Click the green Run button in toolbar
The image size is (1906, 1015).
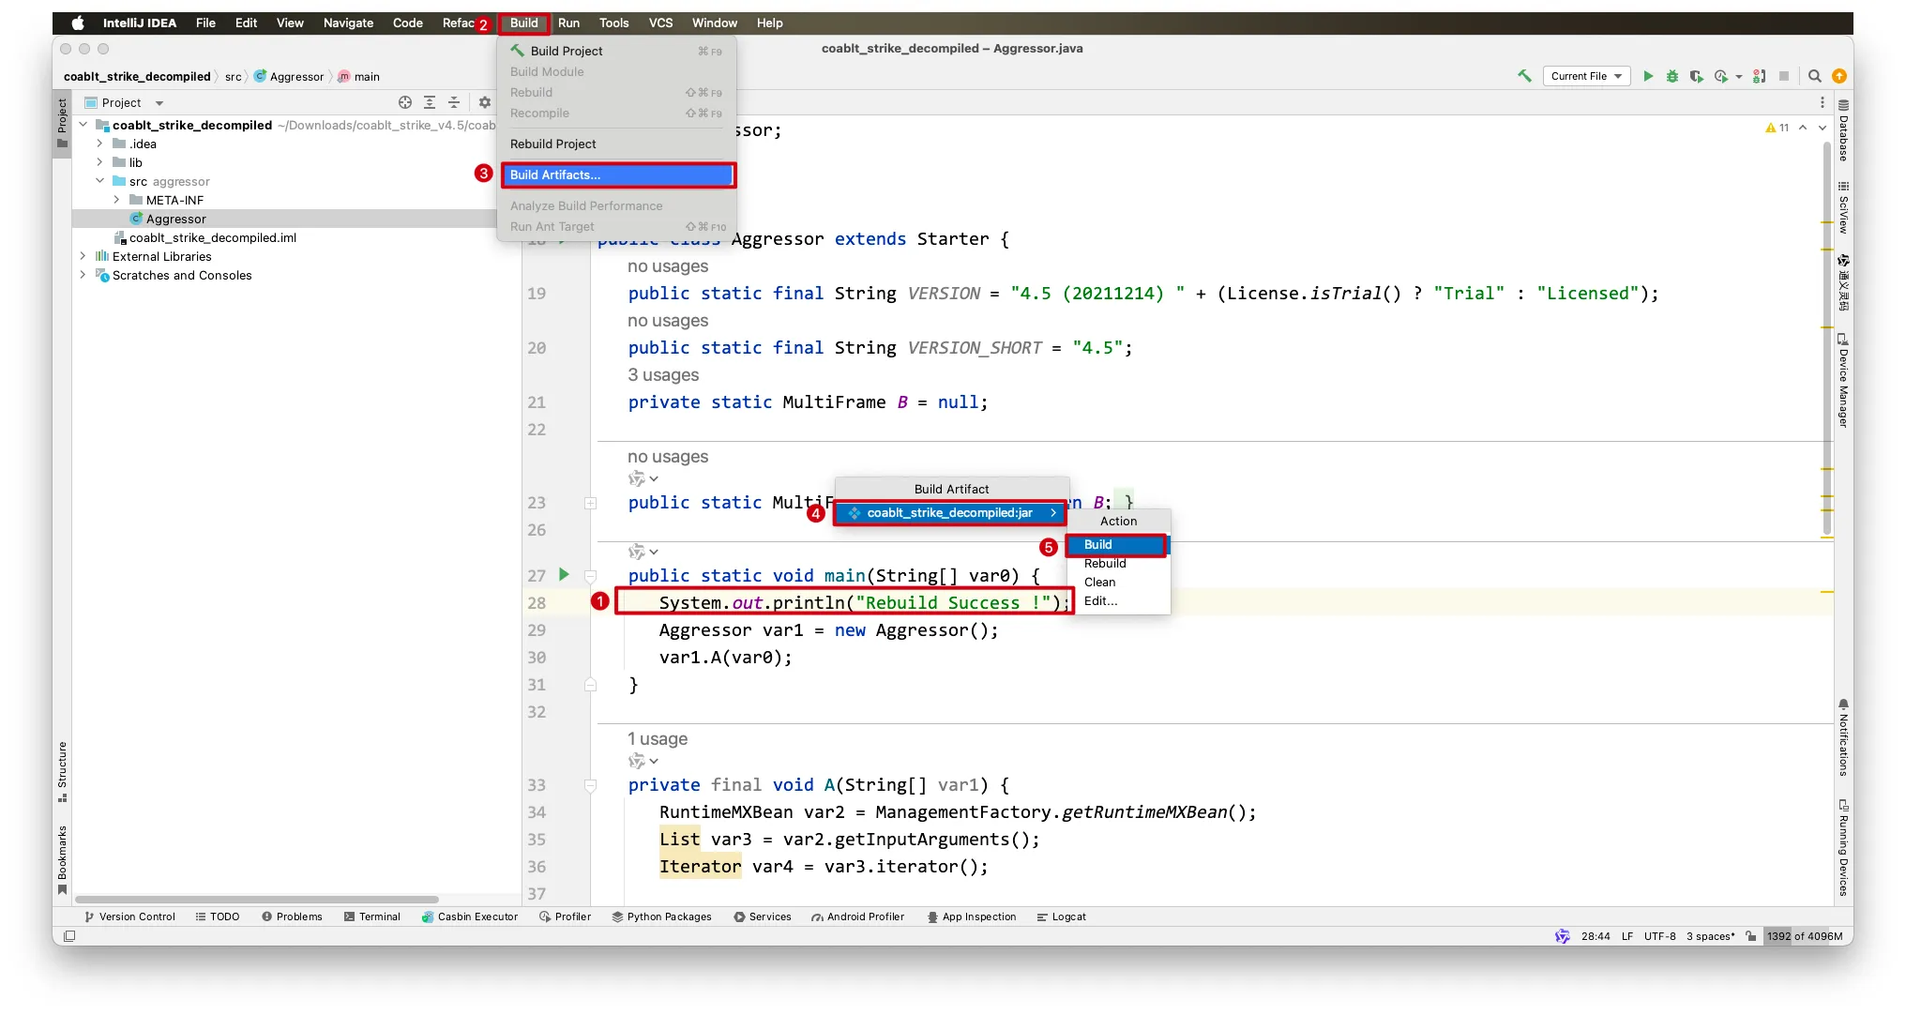[x=1648, y=76]
